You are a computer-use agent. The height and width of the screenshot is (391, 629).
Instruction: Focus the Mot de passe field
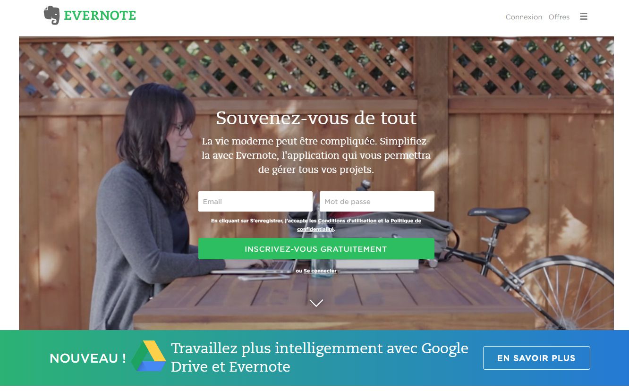click(x=377, y=201)
